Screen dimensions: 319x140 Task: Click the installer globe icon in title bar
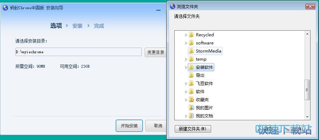coord(6,8)
